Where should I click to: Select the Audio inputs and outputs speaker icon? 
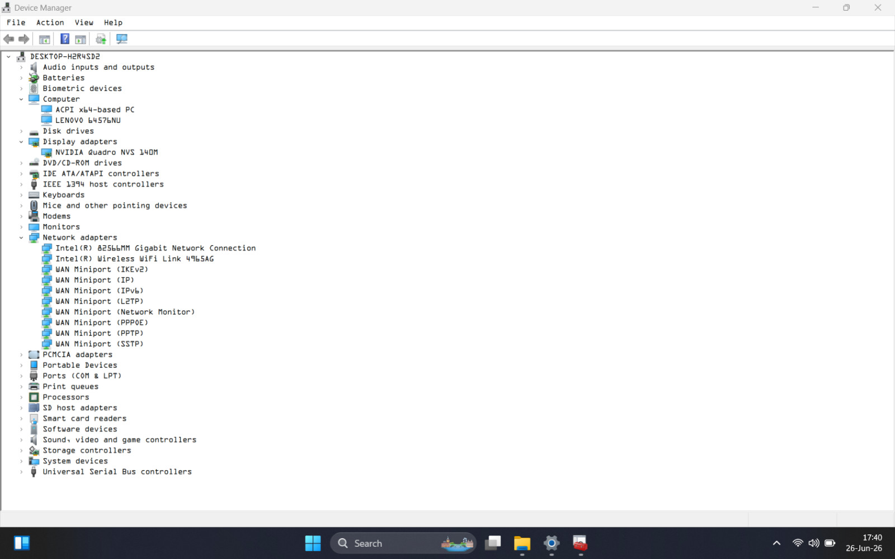tap(34, 67)
